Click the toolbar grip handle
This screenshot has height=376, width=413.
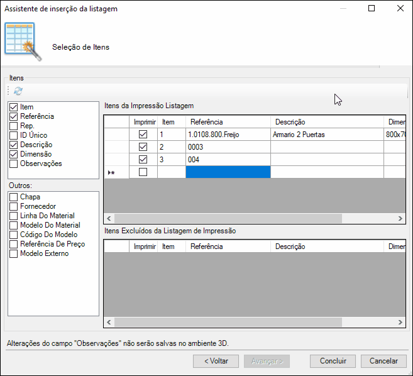(x=8, y=91)
